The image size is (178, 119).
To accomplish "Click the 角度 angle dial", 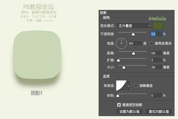I will click(121, 43).
